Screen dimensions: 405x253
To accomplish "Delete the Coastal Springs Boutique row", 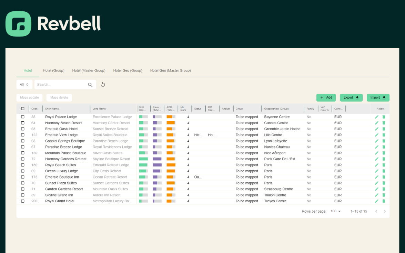I will (x=384, y=141).
